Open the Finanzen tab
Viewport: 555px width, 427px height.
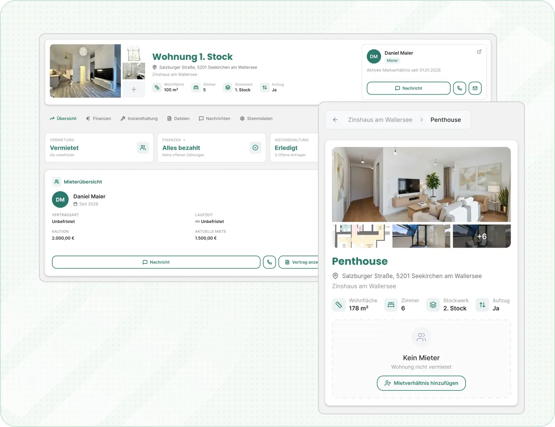(x=98, y=118)
